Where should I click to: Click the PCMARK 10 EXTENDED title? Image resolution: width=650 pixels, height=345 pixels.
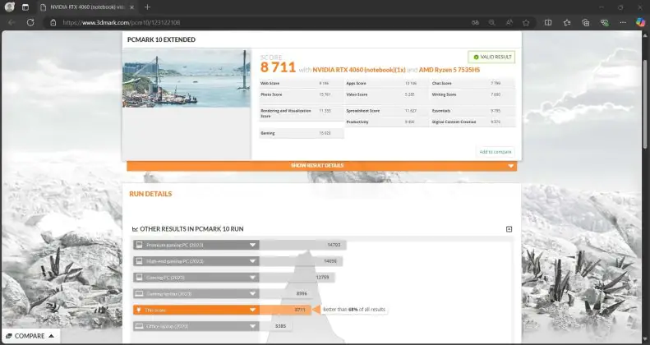click(x=161, y=39)
